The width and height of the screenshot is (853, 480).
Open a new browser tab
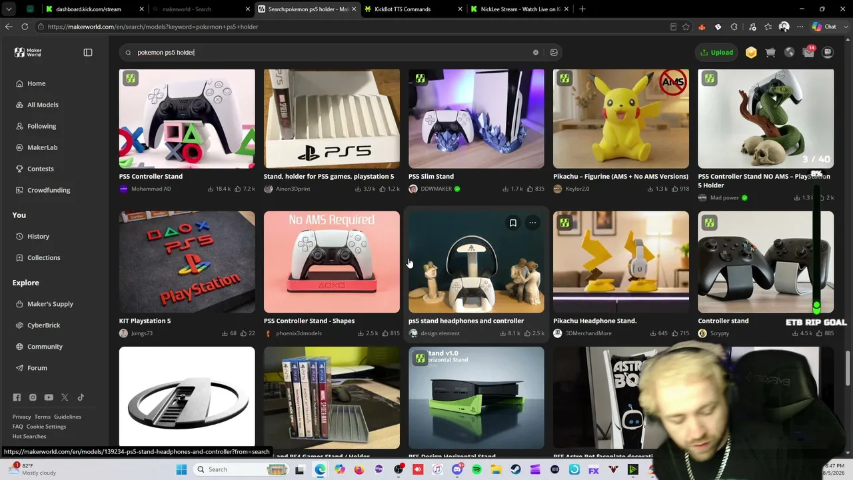pos(582,9)
